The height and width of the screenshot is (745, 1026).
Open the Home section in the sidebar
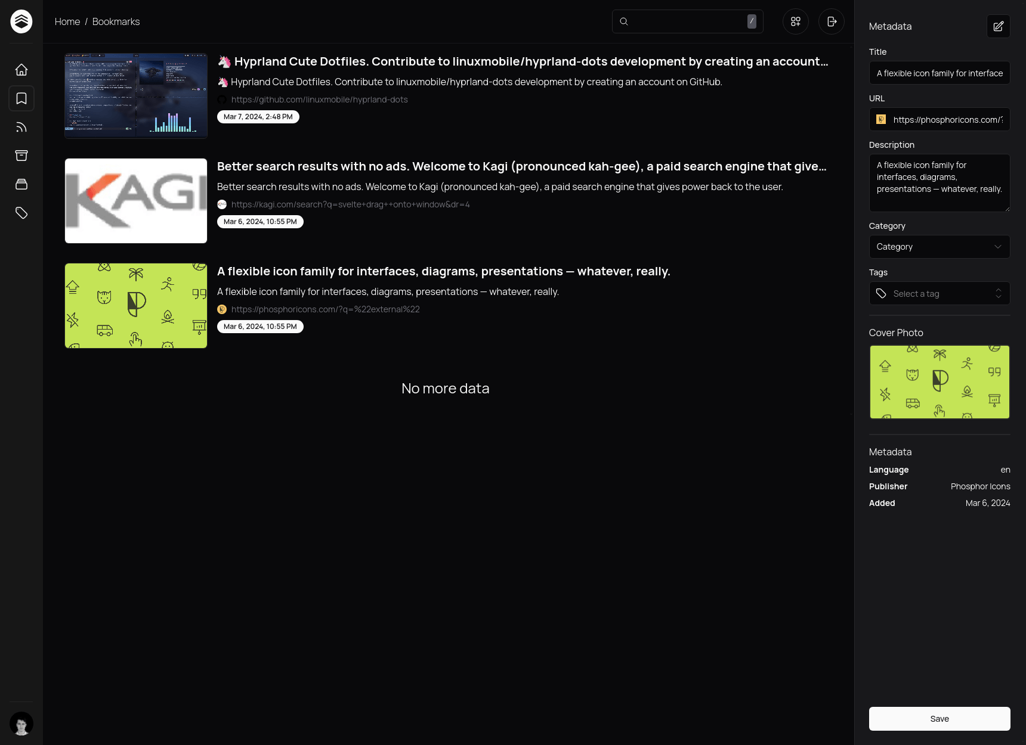coord(21,69)
